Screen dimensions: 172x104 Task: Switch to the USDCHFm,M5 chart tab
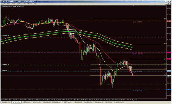pos(26,102)
